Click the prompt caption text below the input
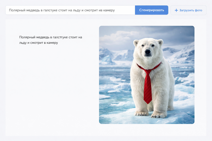The height and width of the screenshot is (141, 212). coord(50,40)
